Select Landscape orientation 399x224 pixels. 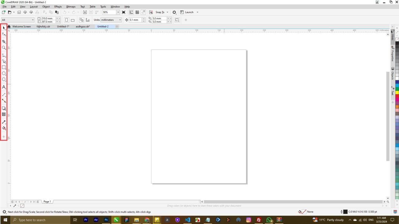tap(73, 20)
